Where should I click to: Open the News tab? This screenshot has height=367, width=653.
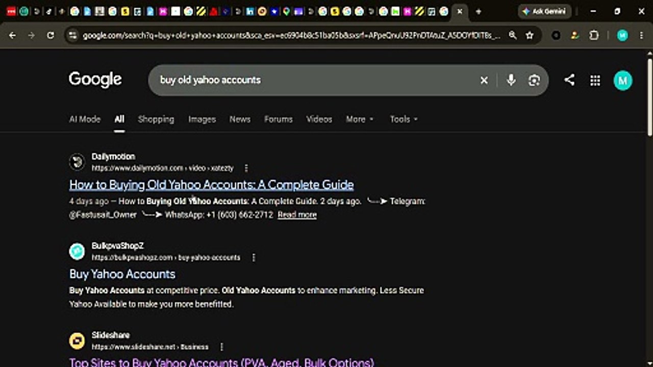pos(240,119)
